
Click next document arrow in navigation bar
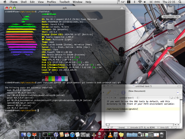[112, 98]
